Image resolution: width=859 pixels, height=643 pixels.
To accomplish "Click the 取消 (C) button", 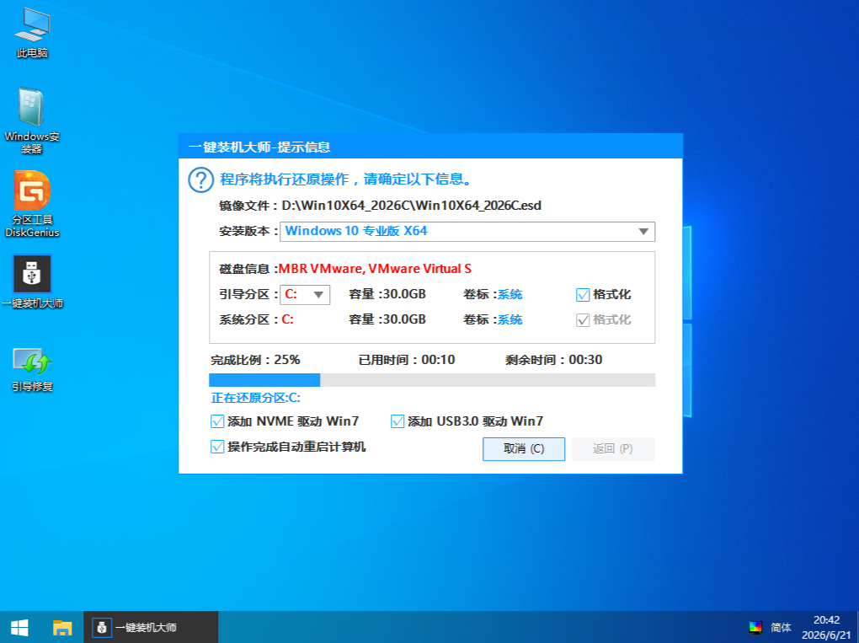I will pyautogui.click(x=524, y=449).
